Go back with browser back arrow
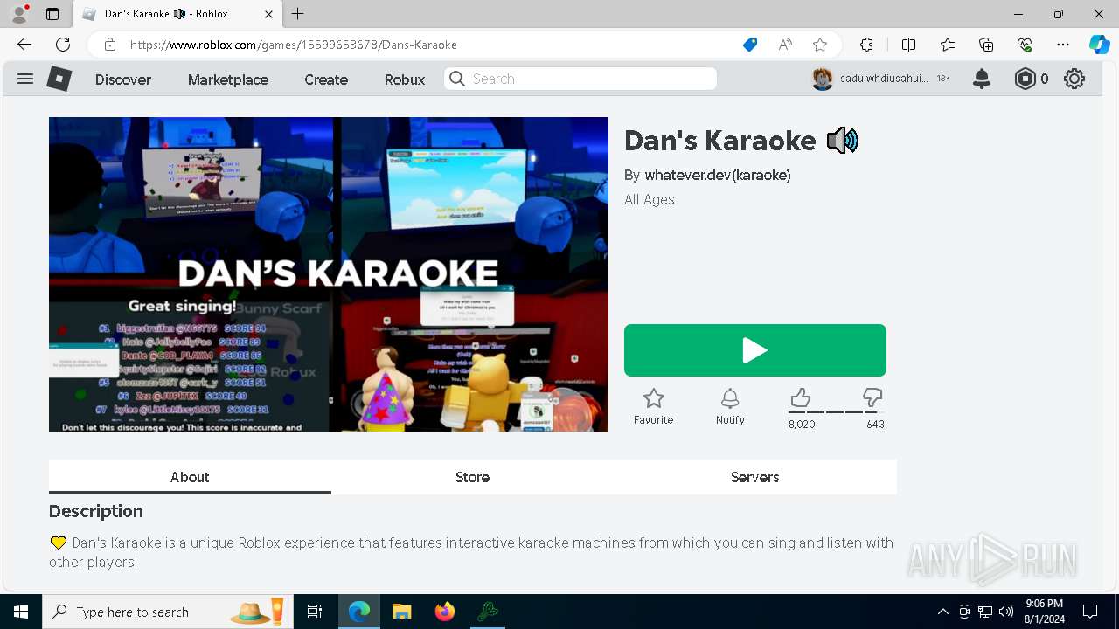This screenshot has height=629, width=1119. pyautogui.click(x=24, y=45)
